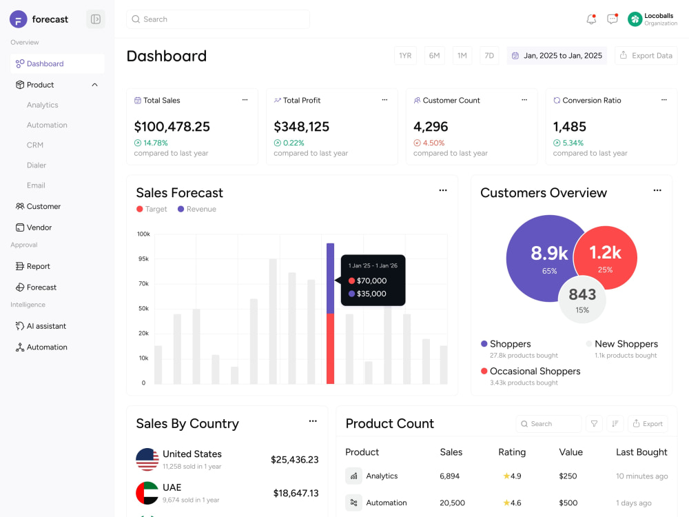The height and width of the screenshot is (517, 689).
Task: Toggle Shoppers legend item
Action: (x=506, y=344)
